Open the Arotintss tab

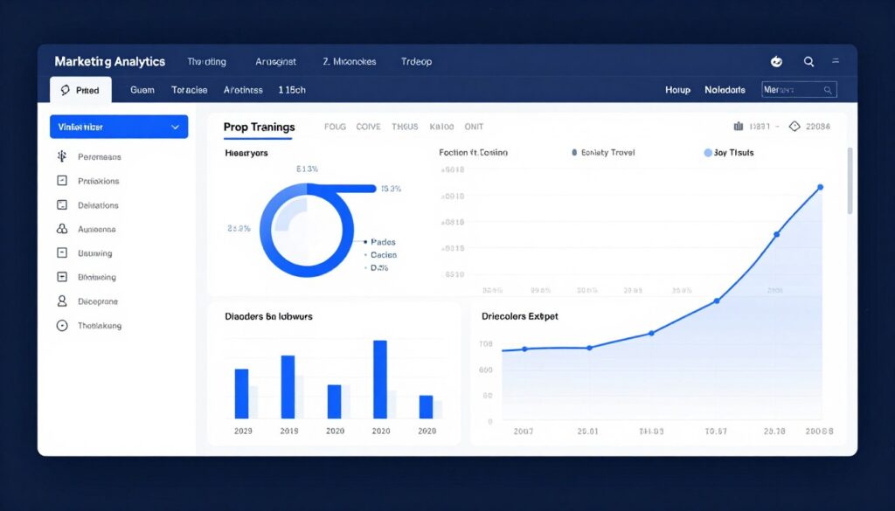pyautogui.click(x=243, y=90)
